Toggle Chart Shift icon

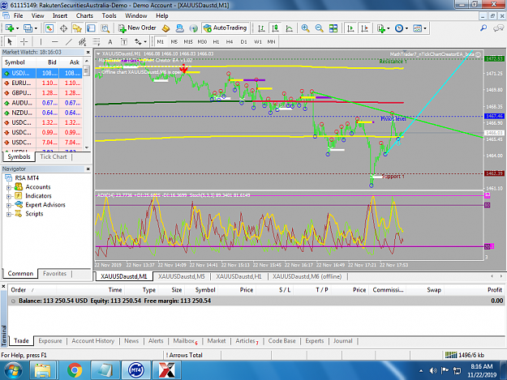[365, 28]
